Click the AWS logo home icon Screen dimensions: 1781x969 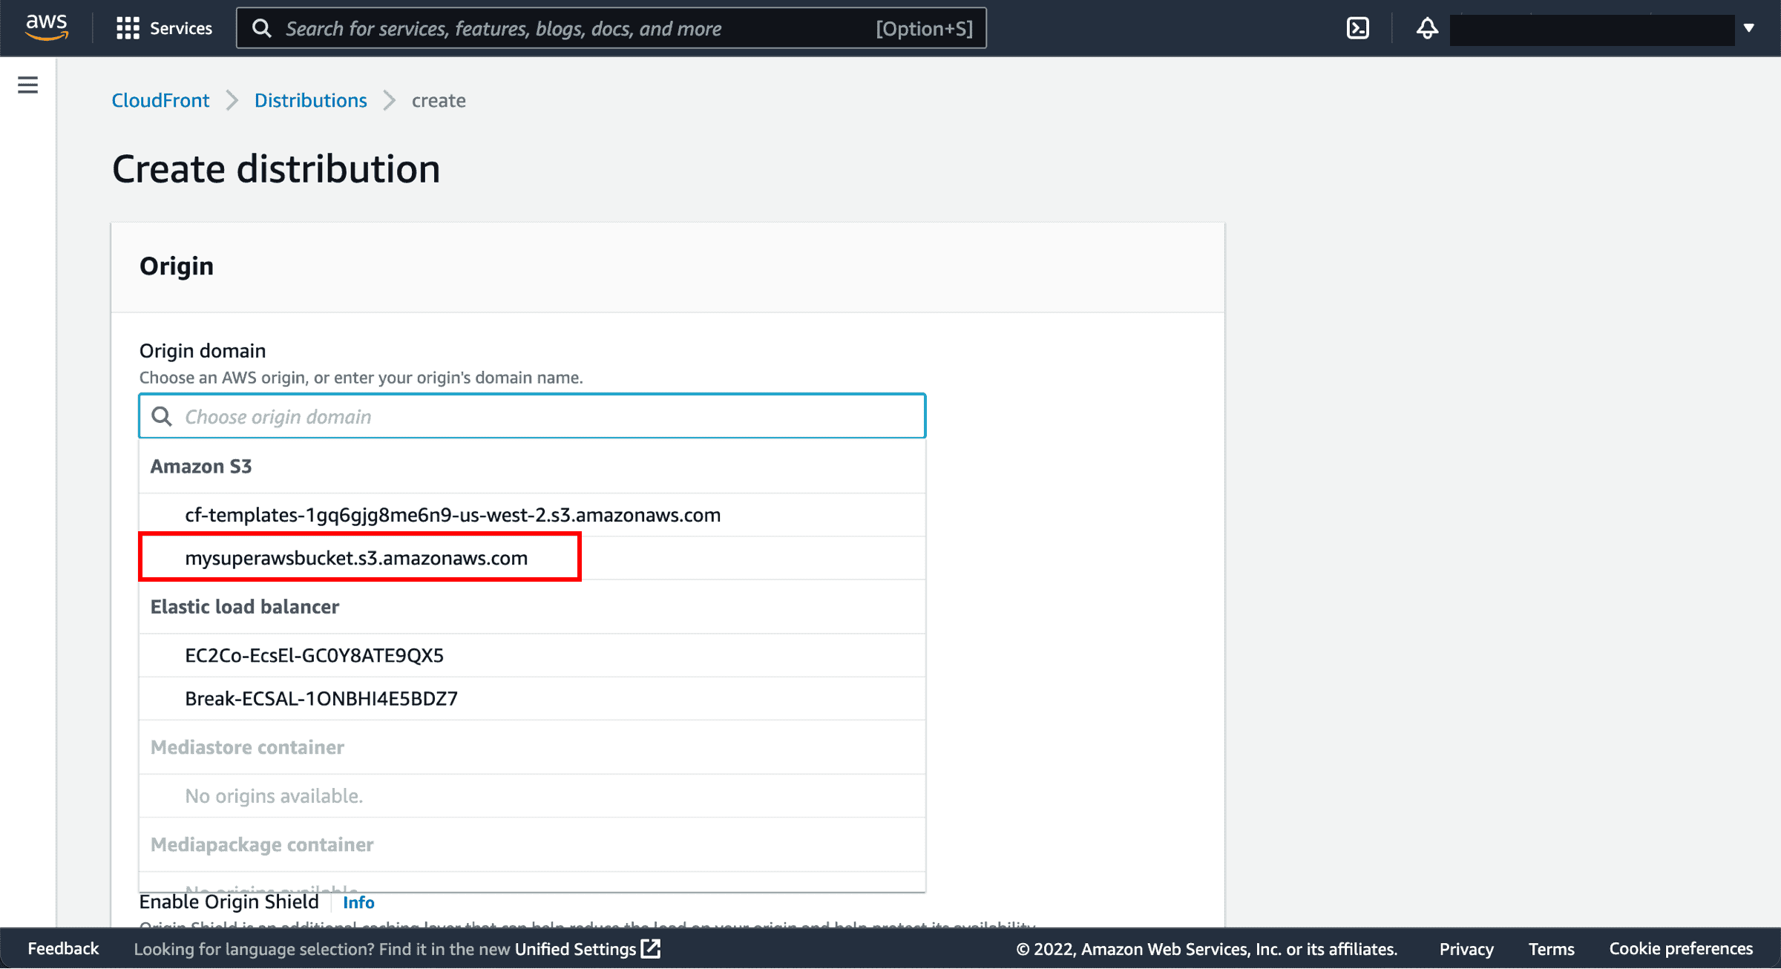point(46,27)
